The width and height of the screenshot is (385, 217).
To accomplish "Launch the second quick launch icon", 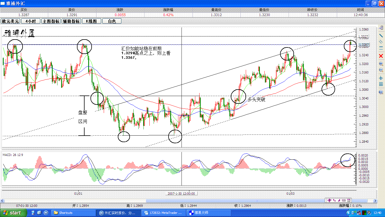I will coord(39,212).
